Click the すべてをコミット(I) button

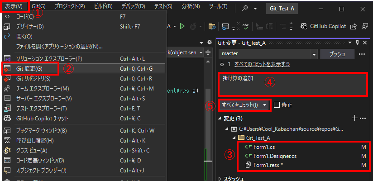240,105
